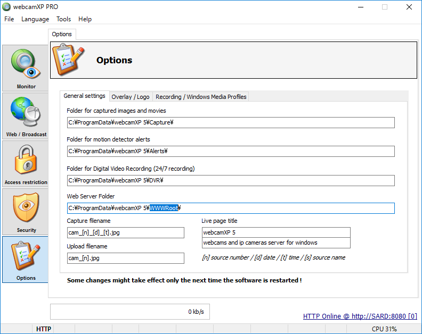422x334 pixels.
Task: Minimize the webcamXP PRO window
Action: [x=361, y=7]
